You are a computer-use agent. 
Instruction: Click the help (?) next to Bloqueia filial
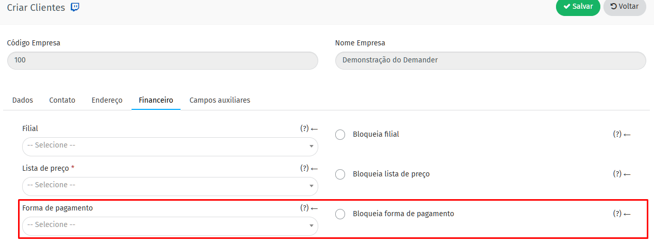pyautogui.click(x=617, y=134)
